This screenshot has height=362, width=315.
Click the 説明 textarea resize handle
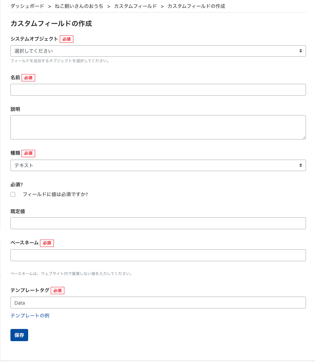coord(304,137)
